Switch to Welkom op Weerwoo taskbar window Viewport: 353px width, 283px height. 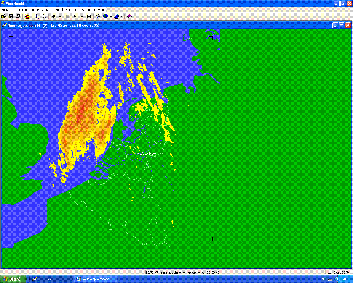[x=95, y=279]
